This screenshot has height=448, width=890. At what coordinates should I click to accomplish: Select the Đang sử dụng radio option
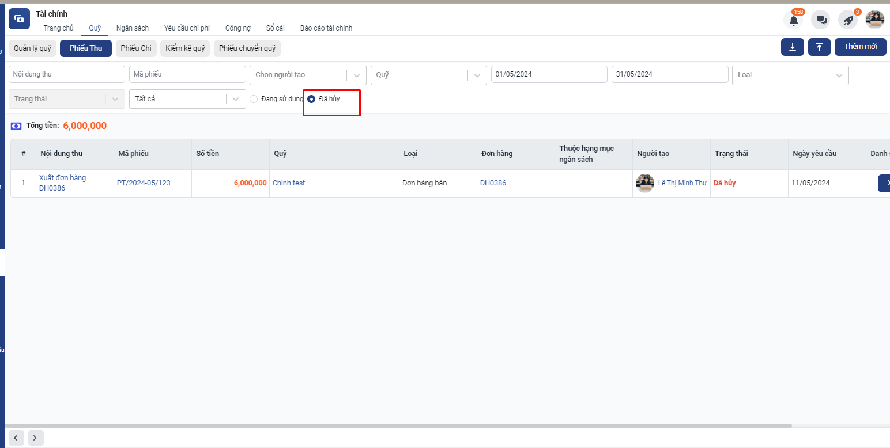254,99
